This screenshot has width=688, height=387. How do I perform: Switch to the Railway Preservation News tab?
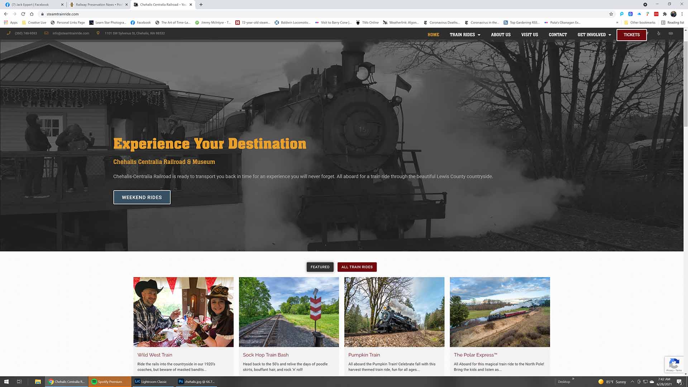[x=99, y=5]
